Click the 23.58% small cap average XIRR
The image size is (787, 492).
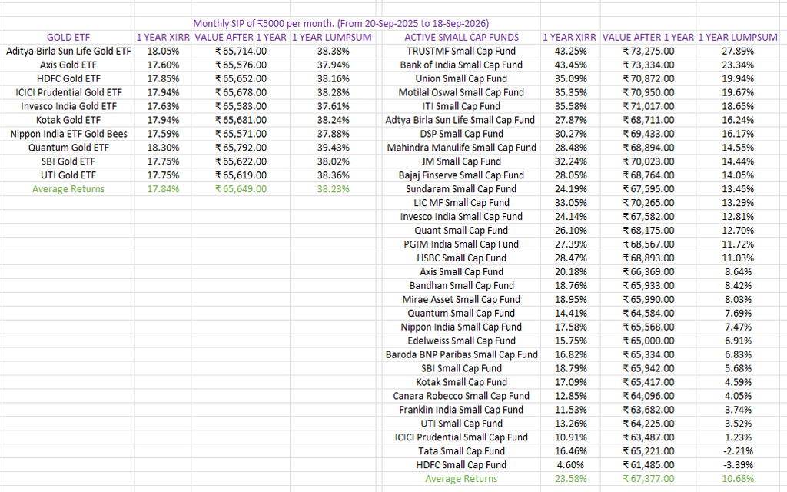571,479
